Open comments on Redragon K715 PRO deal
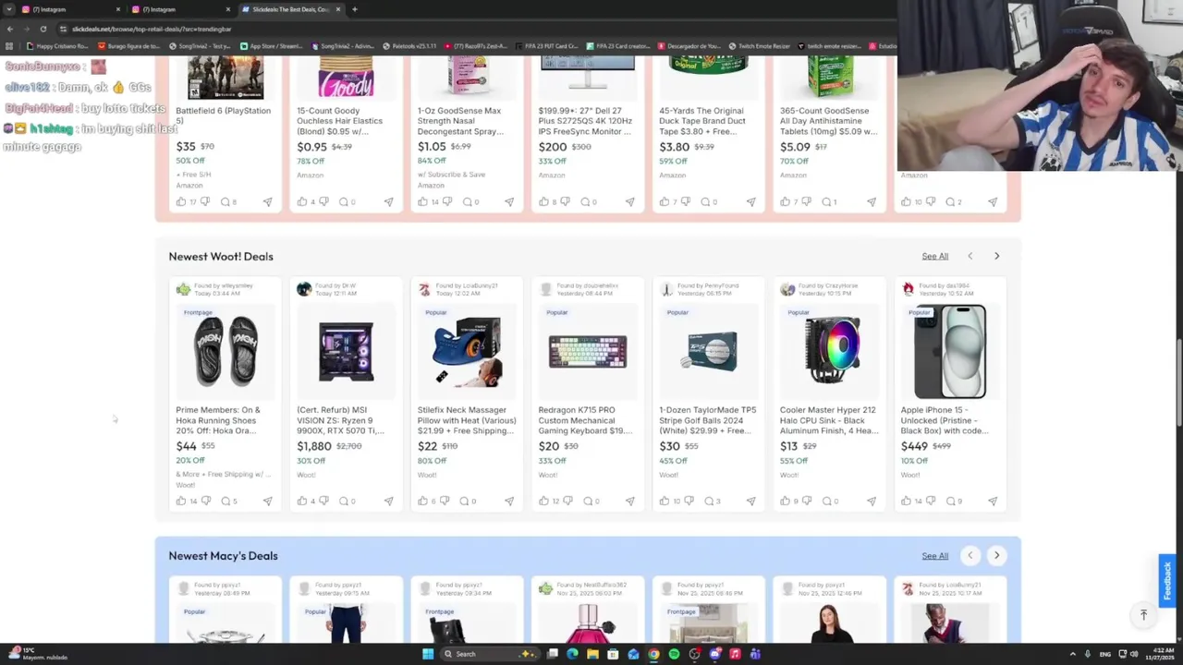The image size is (1183, 665). 588,501
